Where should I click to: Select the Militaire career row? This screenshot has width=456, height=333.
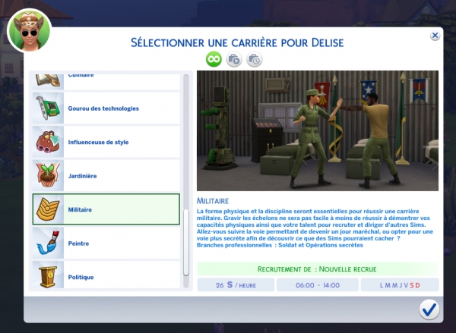tap(106, 209)
